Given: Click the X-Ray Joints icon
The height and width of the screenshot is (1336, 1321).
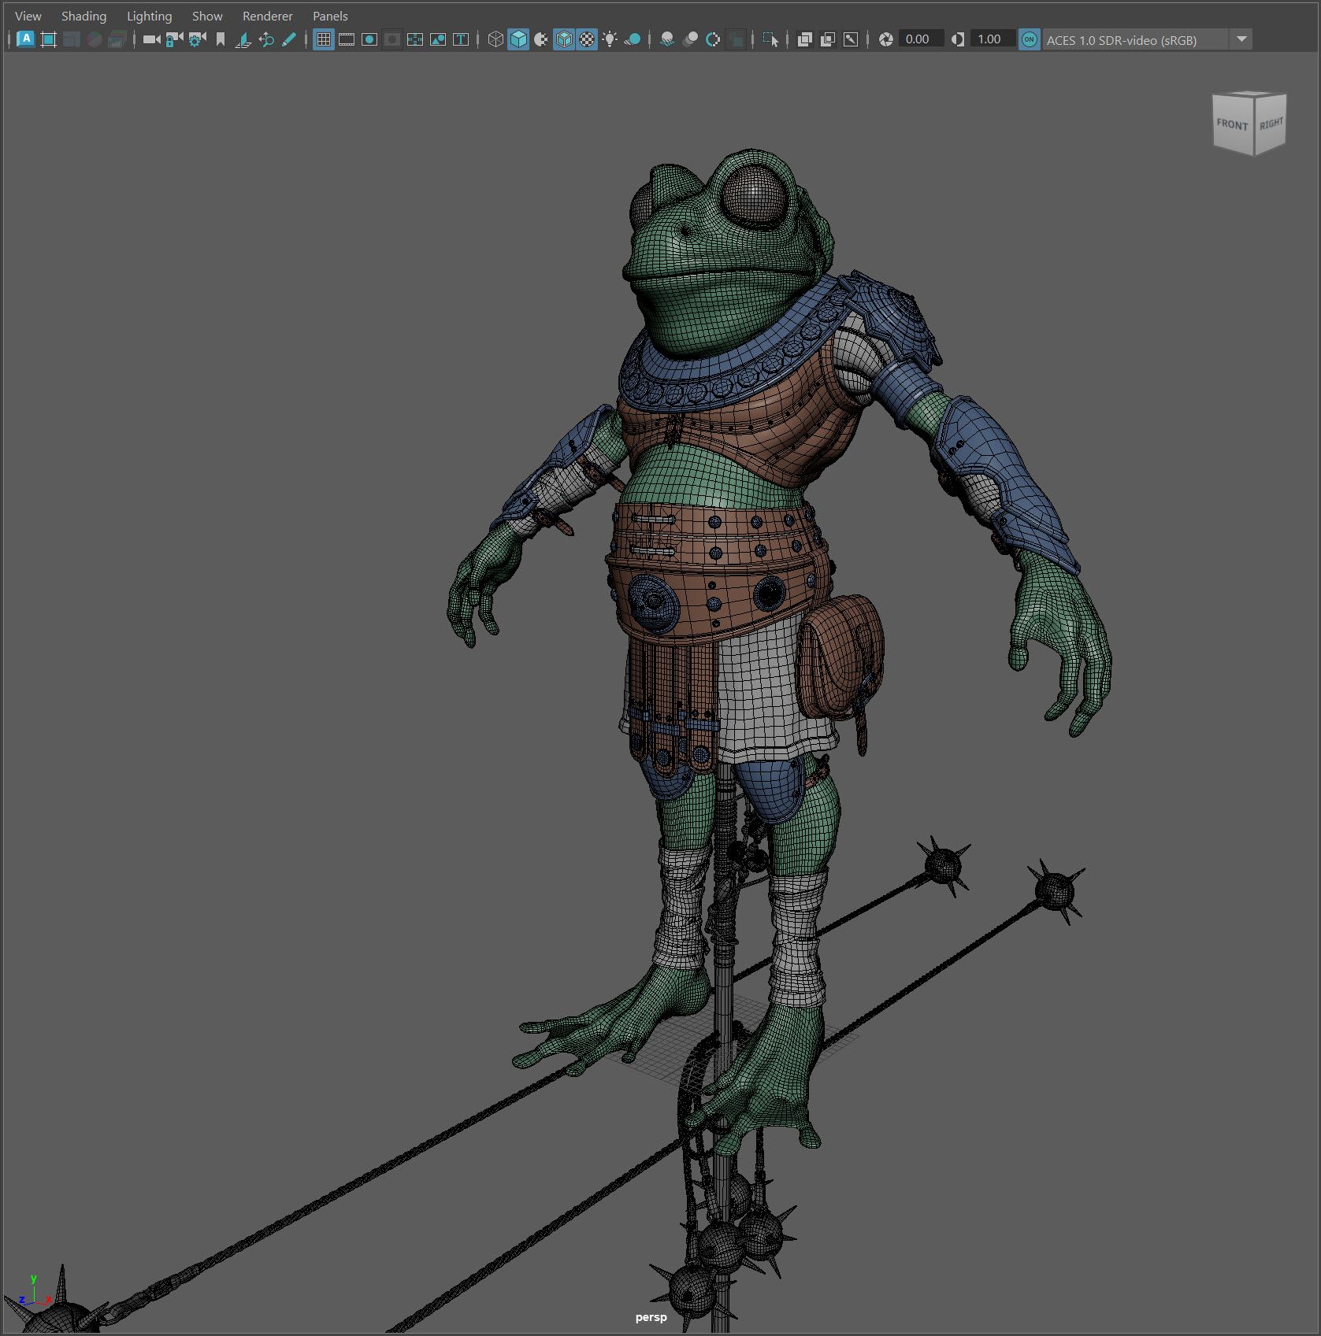Looking at the screenshot, I should tap(851, 39).
